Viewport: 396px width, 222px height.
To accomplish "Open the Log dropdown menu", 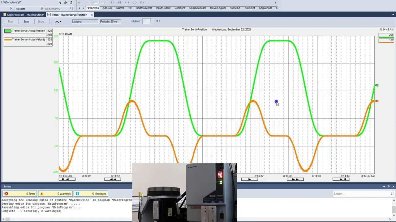I will [x=57, y=21].
